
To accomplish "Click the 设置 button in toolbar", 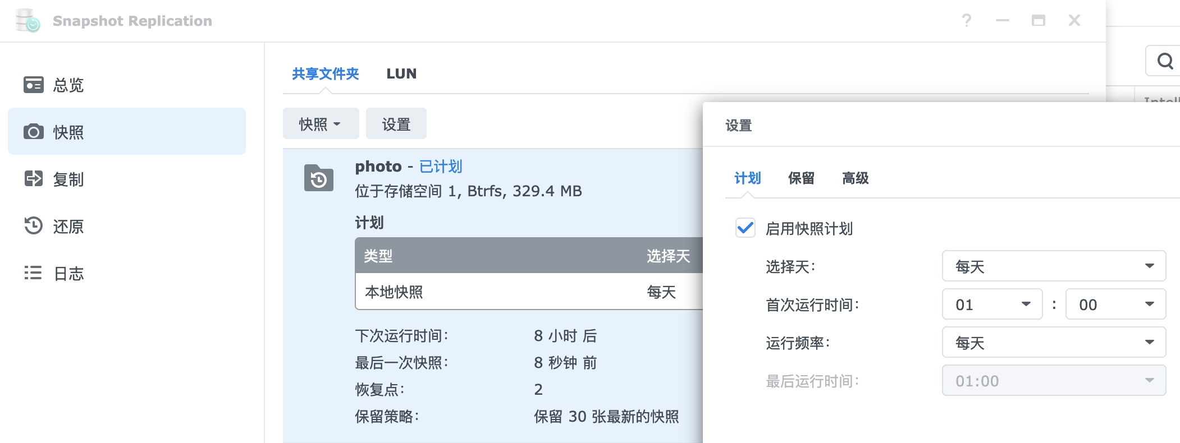I will pos(396,123).
